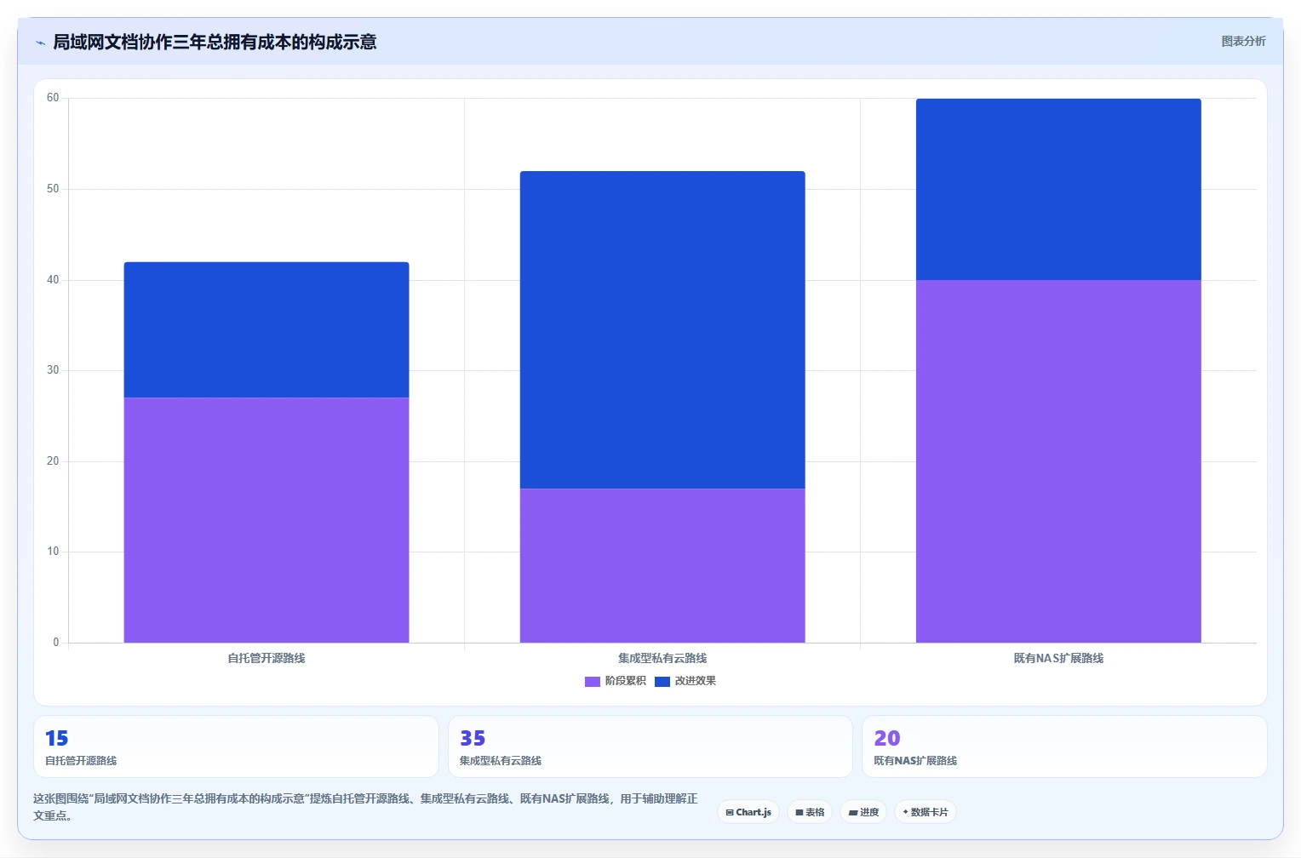Click blue bar segment of 自托管开源路线
Screen dimensions: 1301x858
[267, 330]
